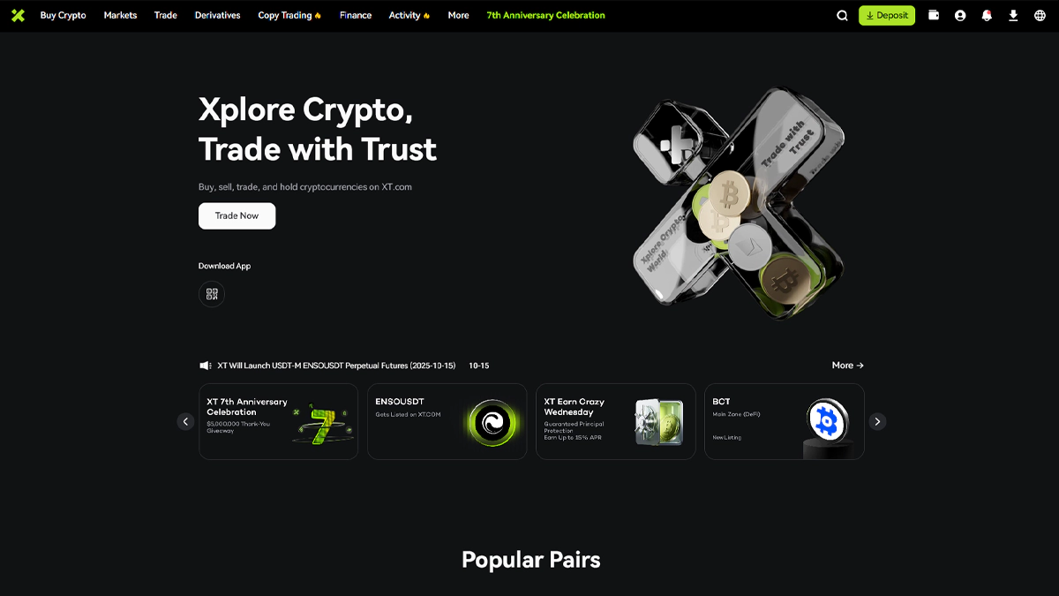Go to previous promo carousel slide
The image size is (1059, 596).
185,421
